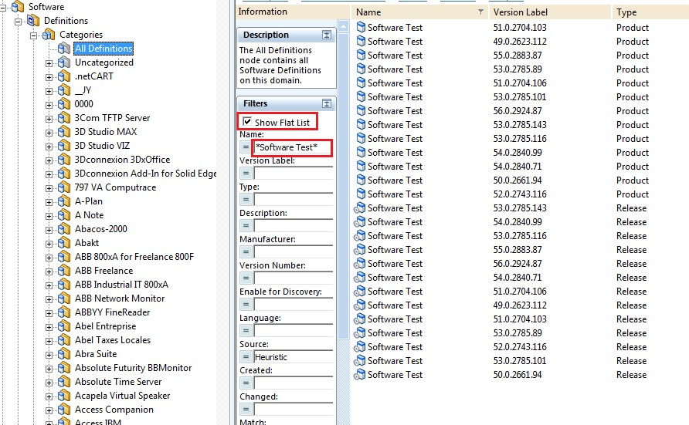Sort by the Version Label column header
Viewport: 689px width, 425px height.
[x=548, y=12]
